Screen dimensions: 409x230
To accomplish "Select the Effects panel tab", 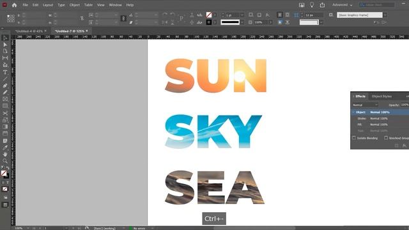I will pyautogui.click(x=360, y=96).
